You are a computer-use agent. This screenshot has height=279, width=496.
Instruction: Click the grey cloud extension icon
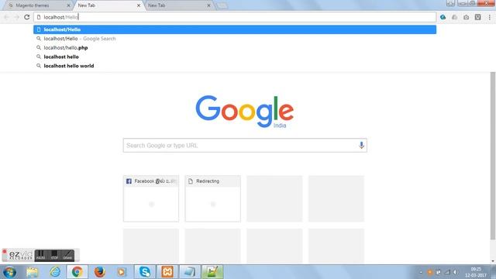(455, 17)
